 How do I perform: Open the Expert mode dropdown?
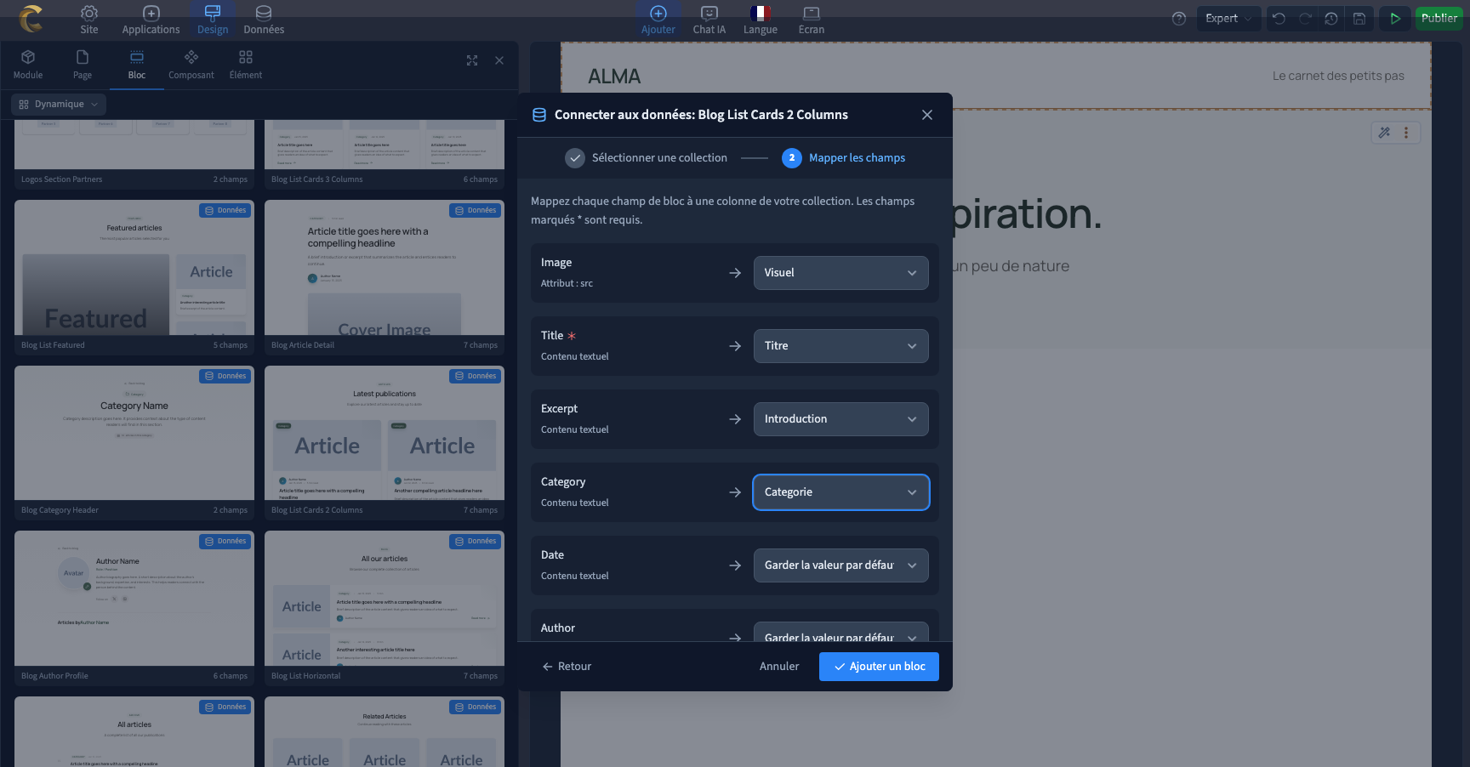pos(1228,19)
